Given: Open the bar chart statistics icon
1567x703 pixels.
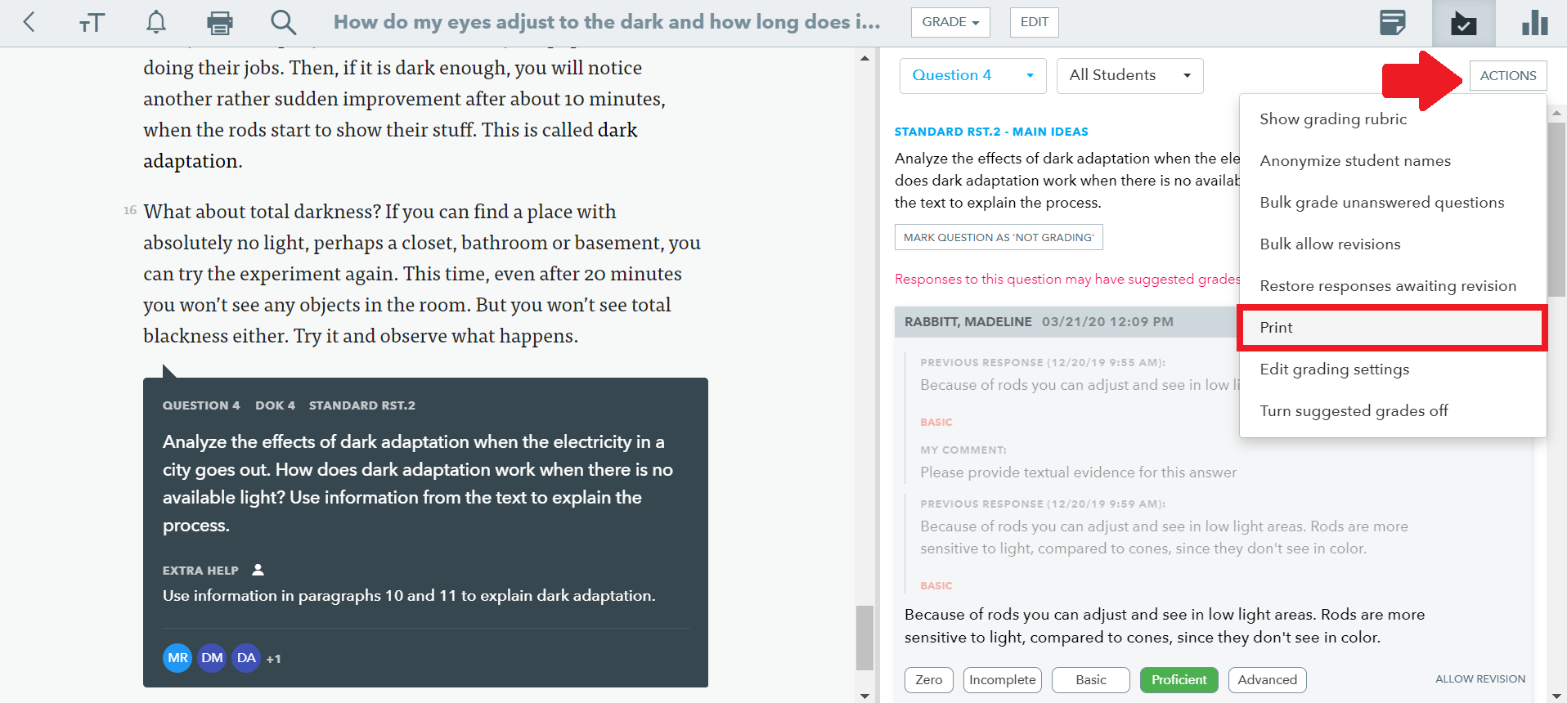Looking at the screenshot, I should click(x=1535, y=23).
